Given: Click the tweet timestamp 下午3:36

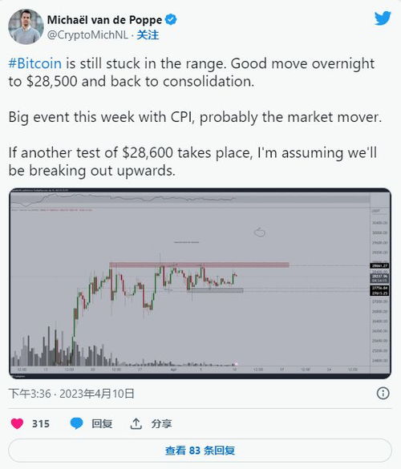Looking at the screenshot, I should [30, 394].
